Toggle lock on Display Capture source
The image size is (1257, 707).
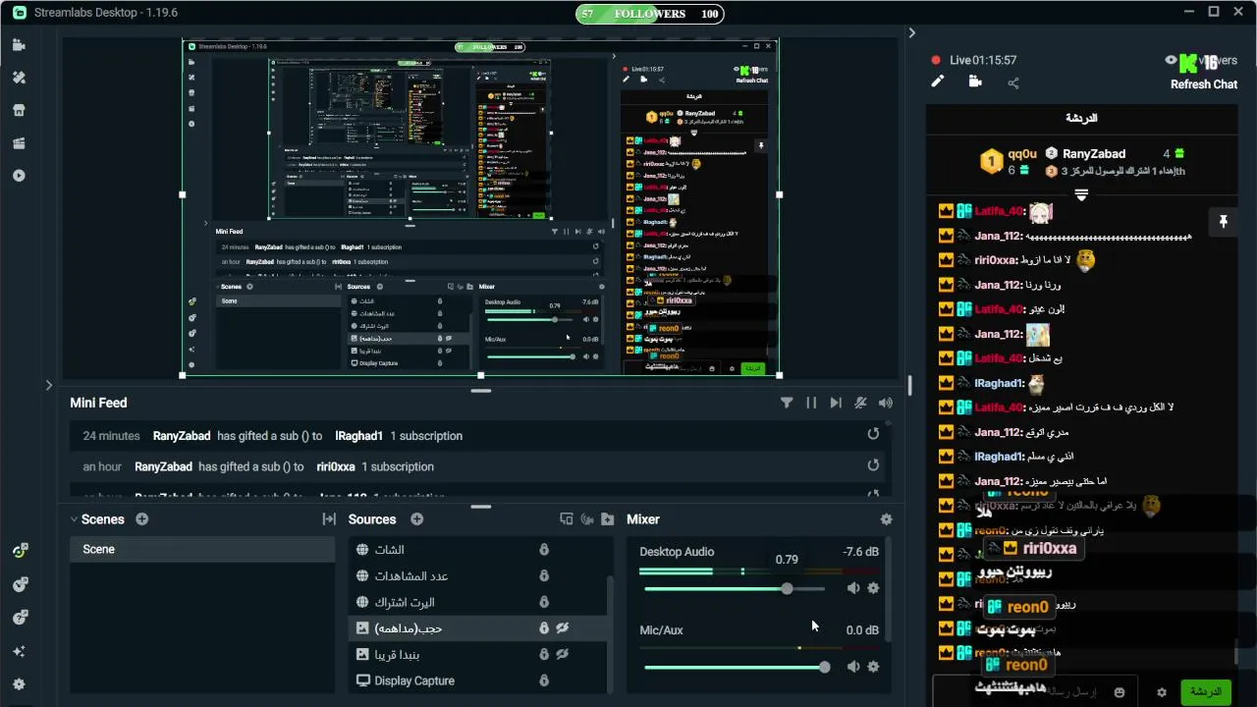[x=544, y=680]
